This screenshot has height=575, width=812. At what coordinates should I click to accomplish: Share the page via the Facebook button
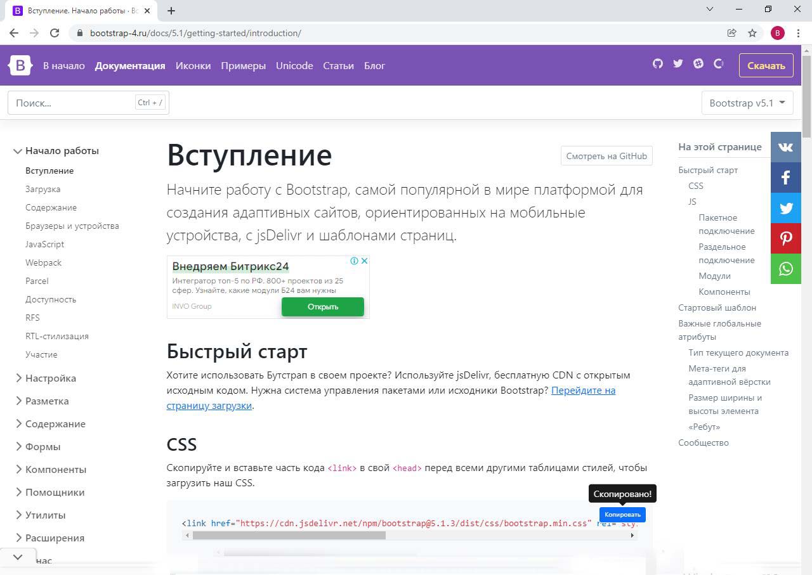(x=785, y=178)
